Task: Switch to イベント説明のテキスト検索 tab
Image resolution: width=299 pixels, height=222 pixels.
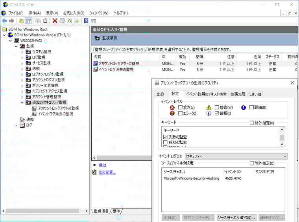Action: click(206, 94)
